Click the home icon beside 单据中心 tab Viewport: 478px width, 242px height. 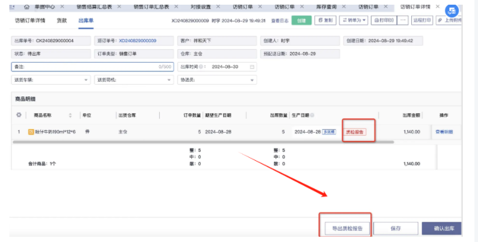pyautogui.click(x=27, y=6)
